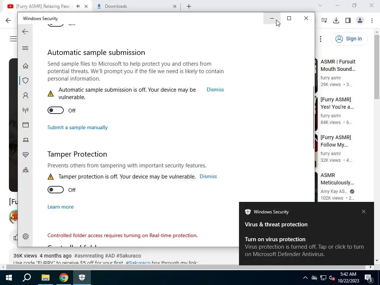Click YouTube page vertical scrollbar
The height and width of the screenshot is (285, 380).
coord(377,68)
